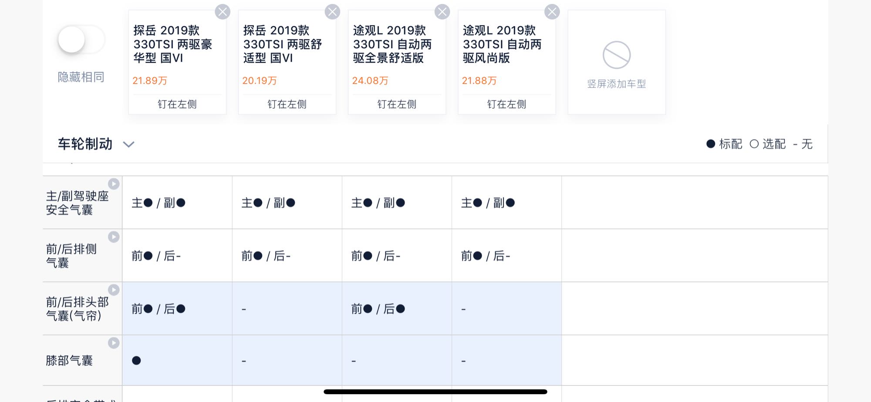Click the 24.08万 price
Image resolution: width=871 pixels, height=402 pixels.
(x=370, y=80)
